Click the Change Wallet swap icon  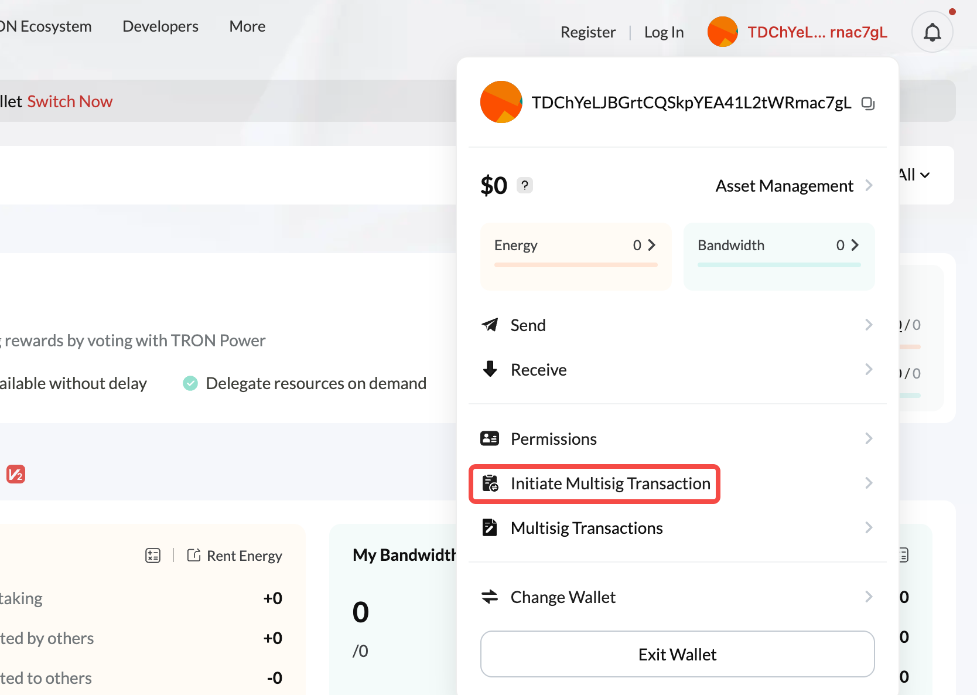coord(490,597)
